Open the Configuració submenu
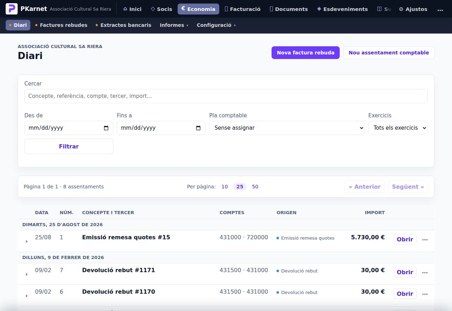Image resolution: width=452 pixels, height=311 pixels. pyautogui.click(x=216, y=25)
